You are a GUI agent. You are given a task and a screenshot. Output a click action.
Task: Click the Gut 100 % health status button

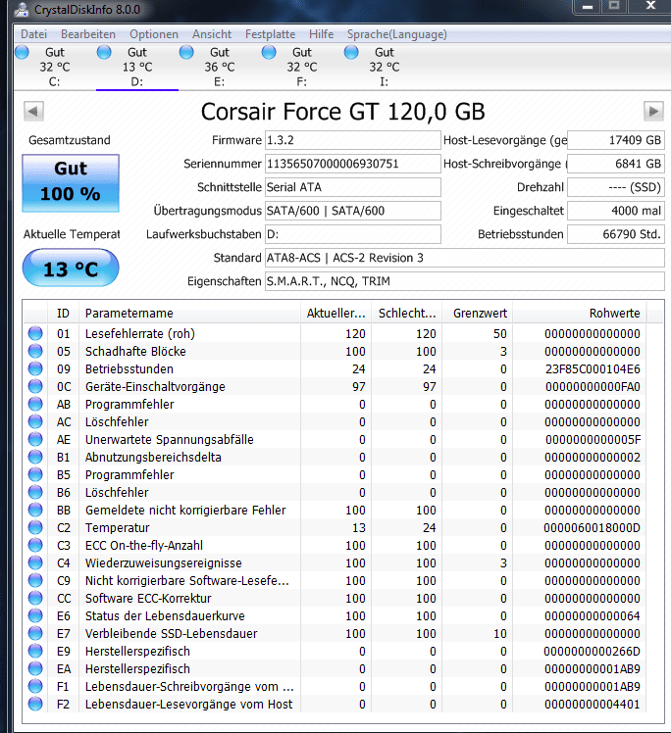click(x=71, y=183)
